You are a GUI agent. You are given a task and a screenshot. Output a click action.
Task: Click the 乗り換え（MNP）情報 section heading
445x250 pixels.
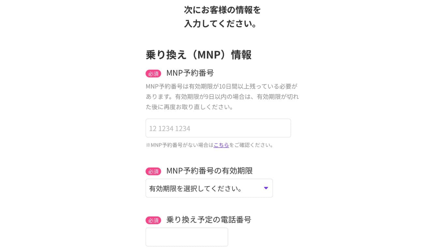(199, 55)
